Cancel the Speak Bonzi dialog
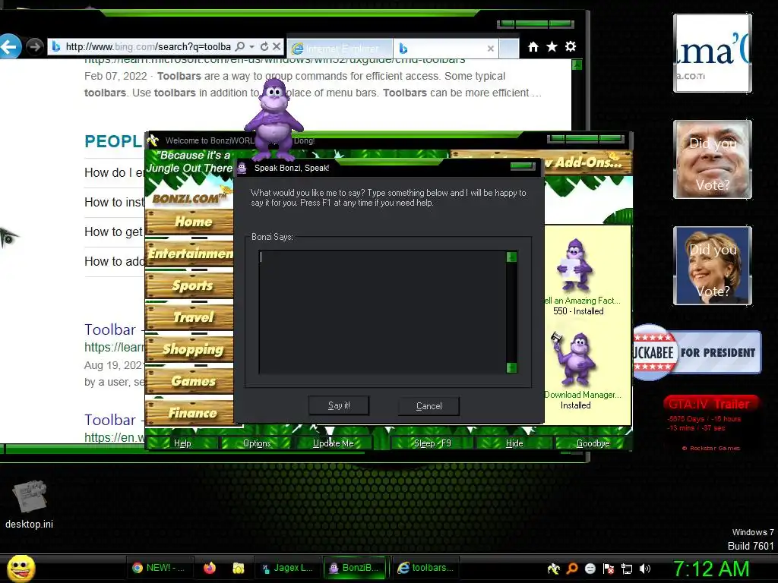Screen dimensions: 778x583 [x=429, y=406]
